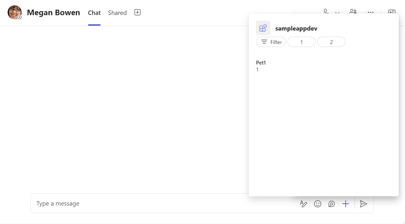Select the Chat tab
The height and width of the screenshot is (224, 405).
[x=94, y=13]
